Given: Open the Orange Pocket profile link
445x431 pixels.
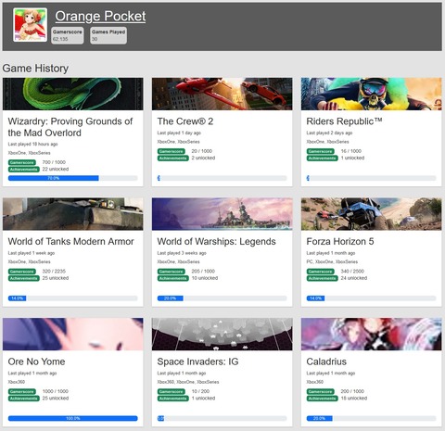Looking at the screenshot, I should click(x=100, y=16).
